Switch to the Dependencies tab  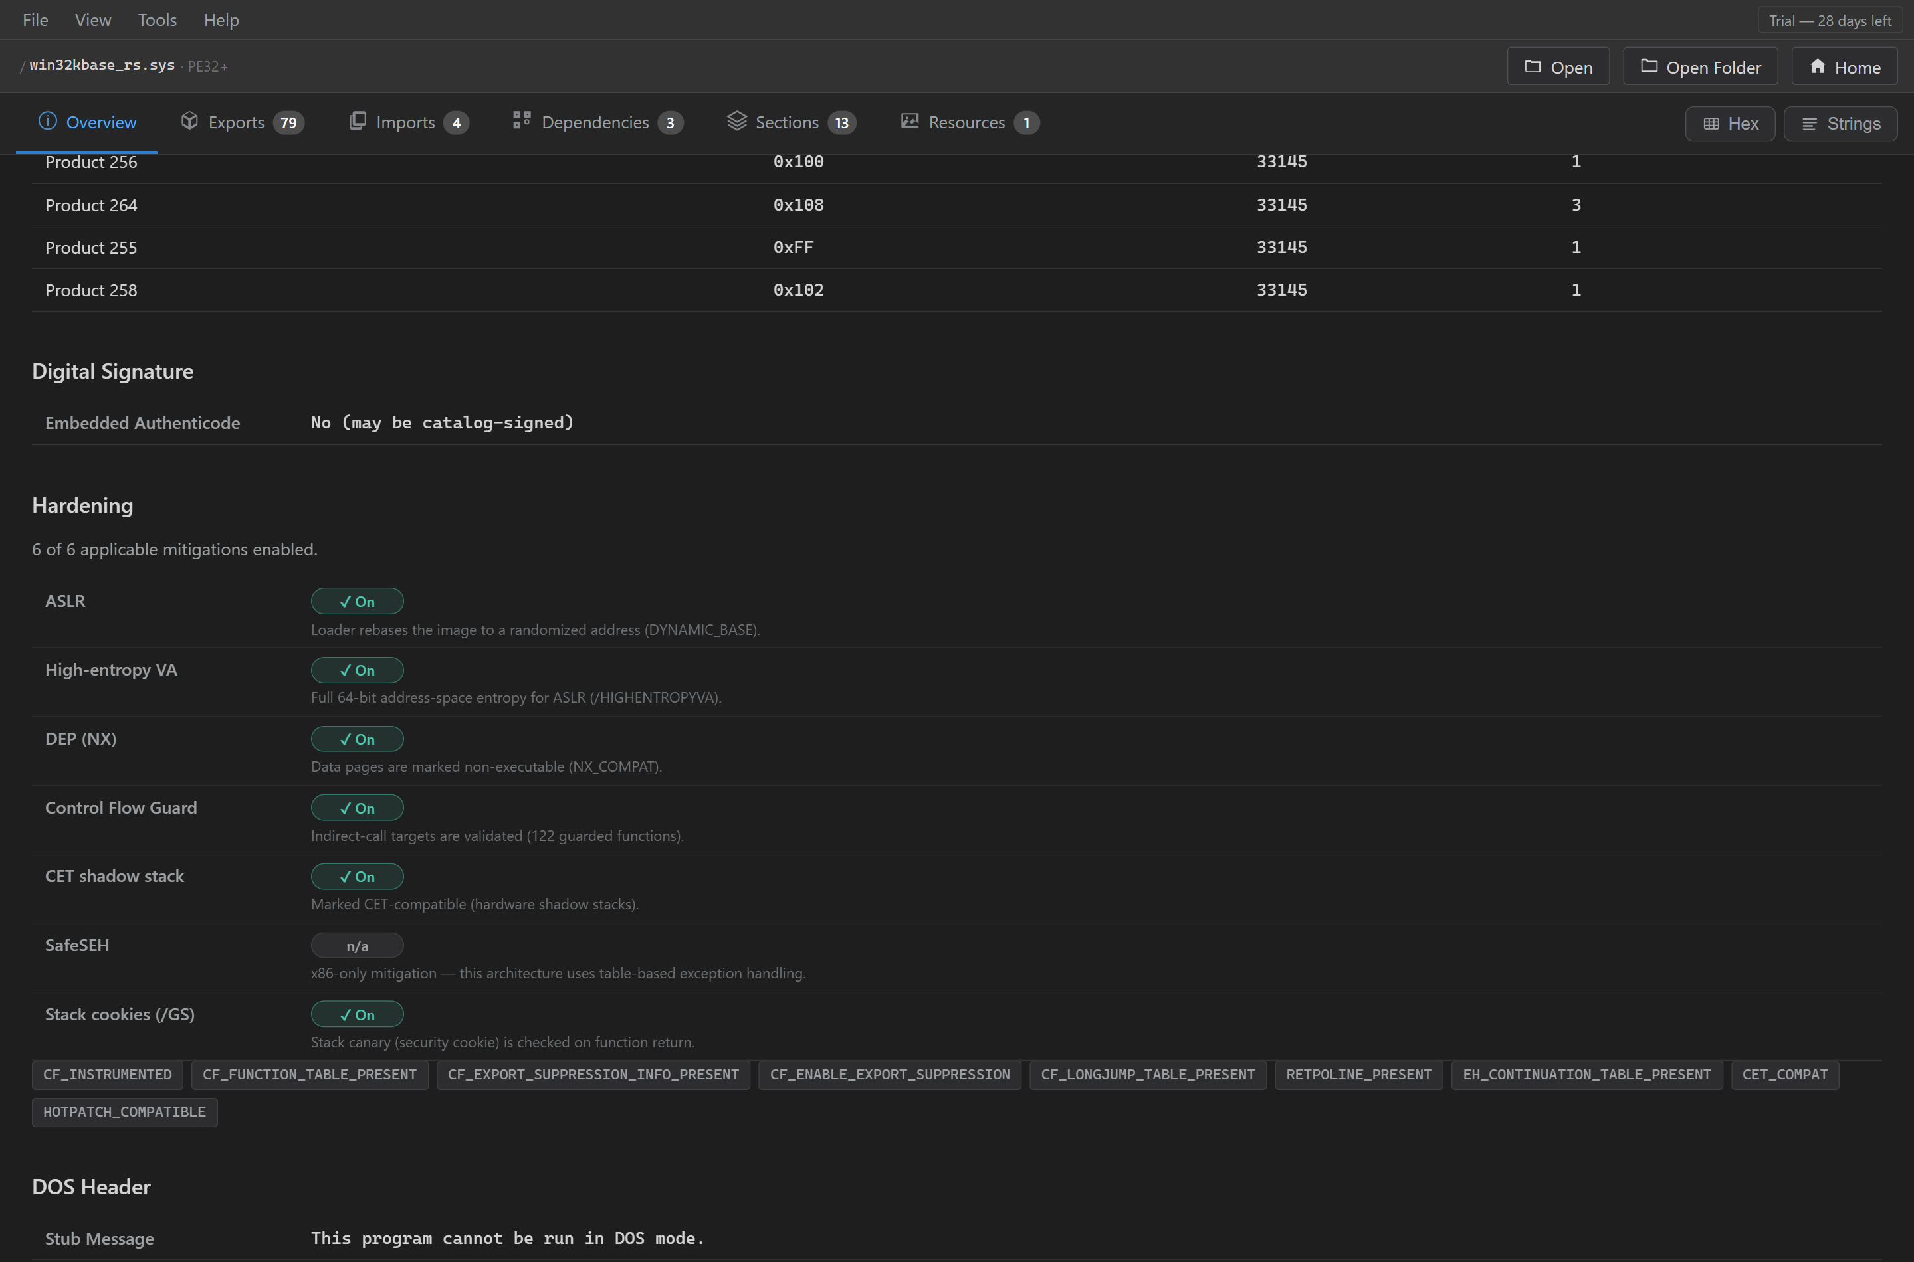click(x=598, y=122)
